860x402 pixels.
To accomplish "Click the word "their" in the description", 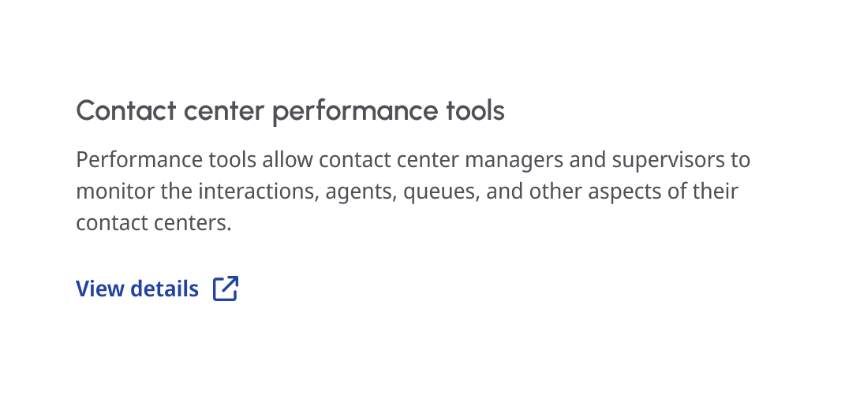I will [714, 192].
